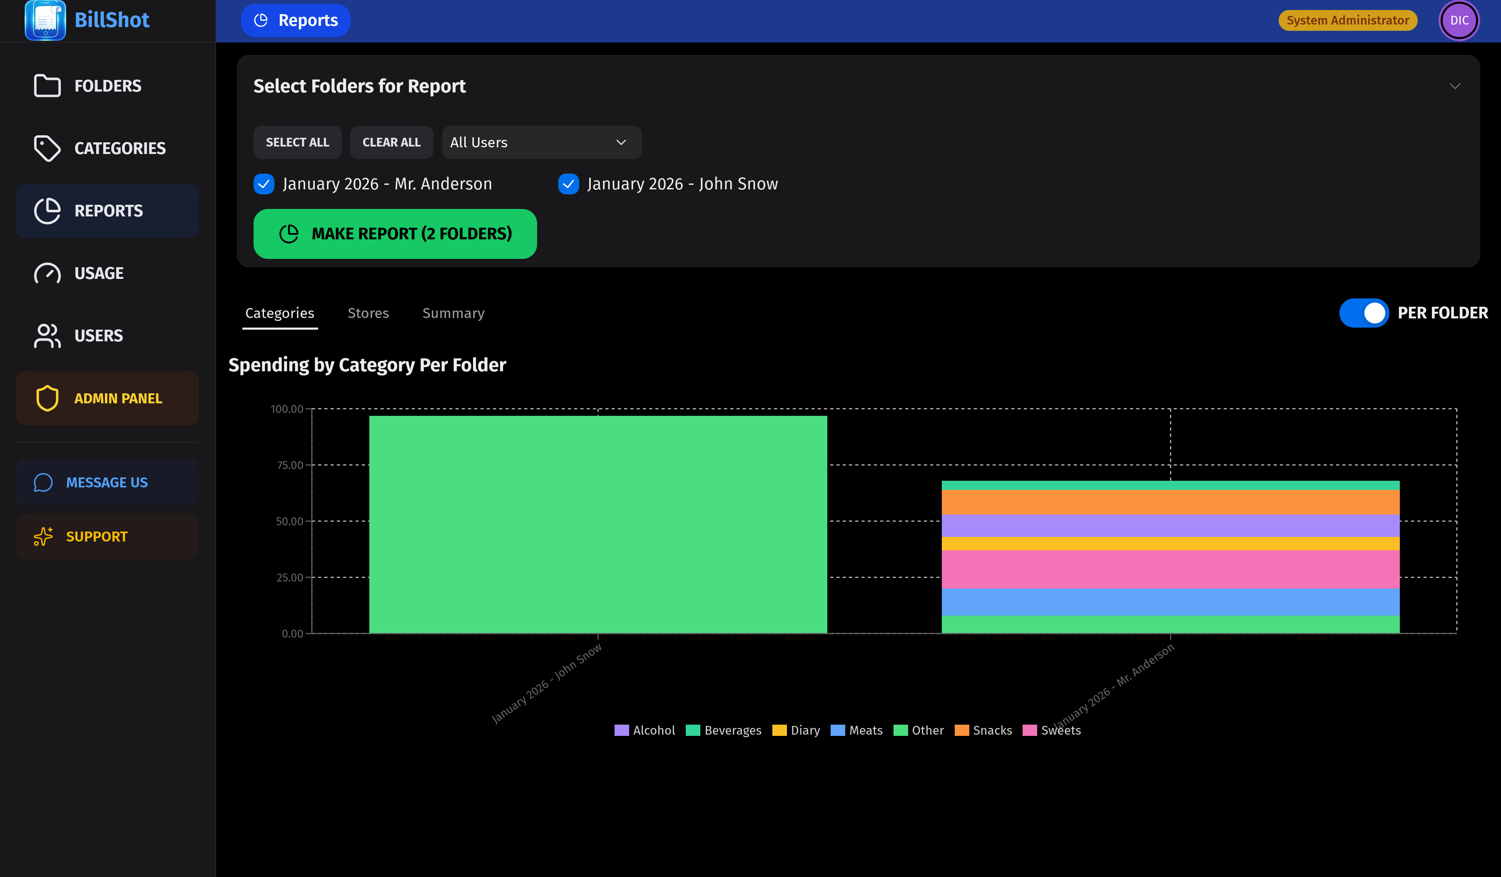The image size is (1501, 877).
Task: Uncheck January 2026 - John Snow folder
Action: (x=568, y=184)
